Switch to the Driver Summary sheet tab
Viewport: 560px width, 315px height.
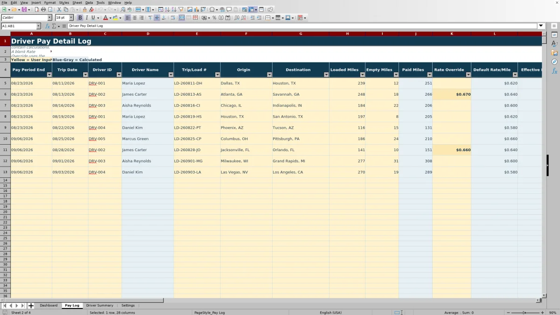99,306
